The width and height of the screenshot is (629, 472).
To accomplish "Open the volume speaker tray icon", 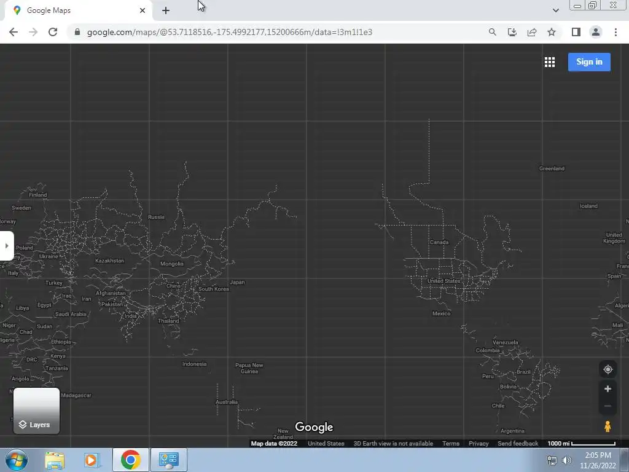I will click(x=566, y=460).
